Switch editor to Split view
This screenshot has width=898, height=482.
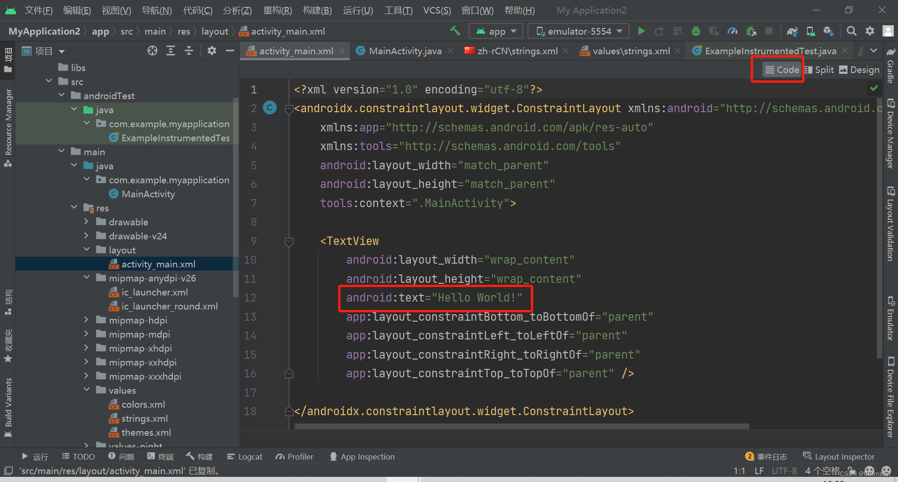click(x=819, y=70)
